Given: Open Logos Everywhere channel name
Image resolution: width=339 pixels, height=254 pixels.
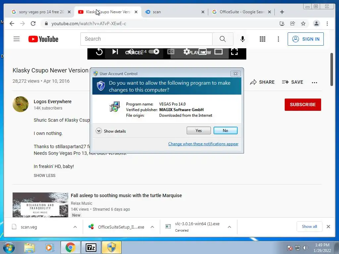Looking at the screenshot, I should coord(53,102).
